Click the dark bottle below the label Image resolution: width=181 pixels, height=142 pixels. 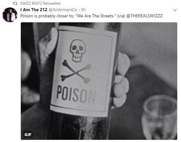80,127
